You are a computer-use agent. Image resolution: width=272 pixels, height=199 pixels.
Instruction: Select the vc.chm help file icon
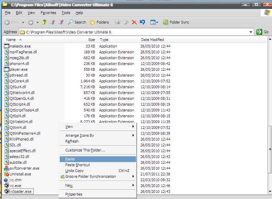7,180
